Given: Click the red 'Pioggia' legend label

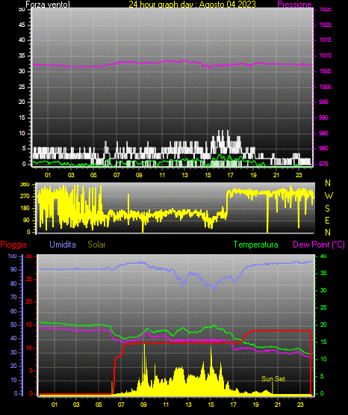Looking at the screenshot, I should (13, 245).
